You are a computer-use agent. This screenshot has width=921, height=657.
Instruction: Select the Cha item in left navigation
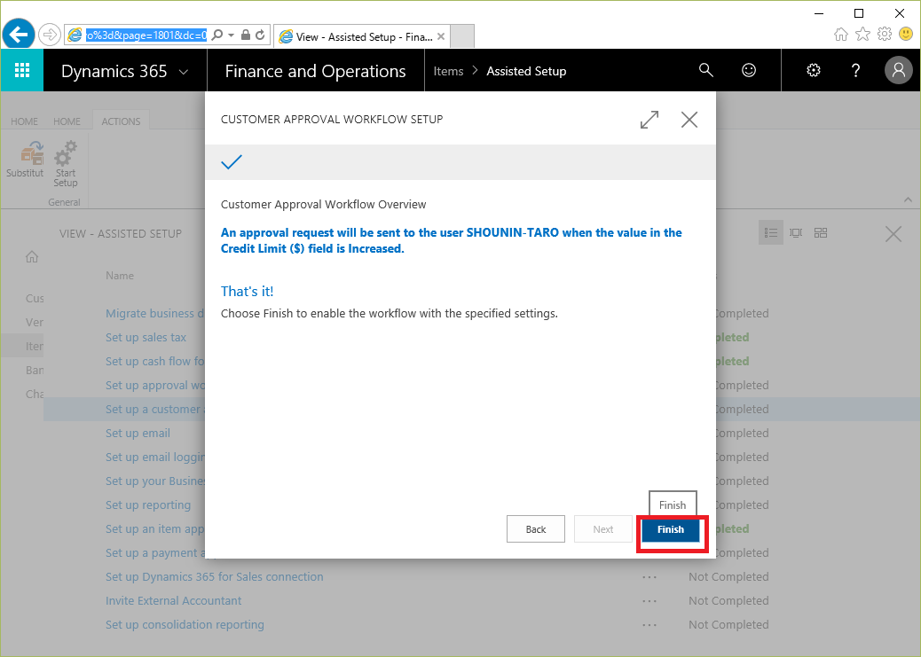(x=35, y=394)
